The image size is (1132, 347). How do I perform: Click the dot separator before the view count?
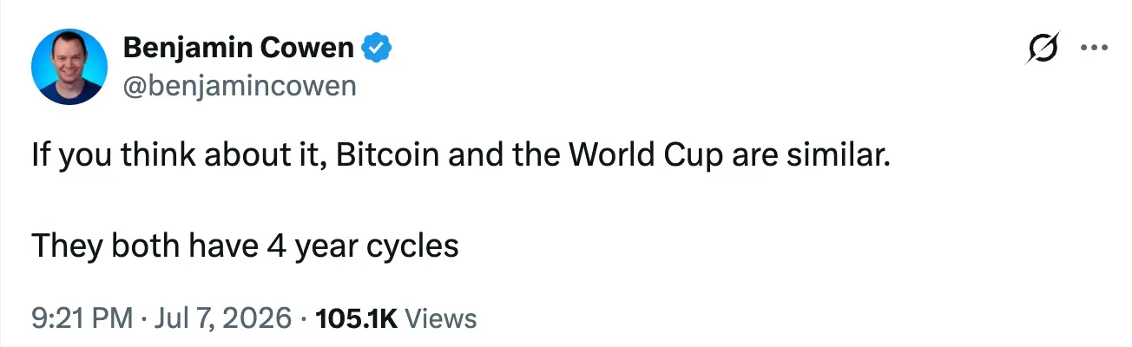click(304, 319)
